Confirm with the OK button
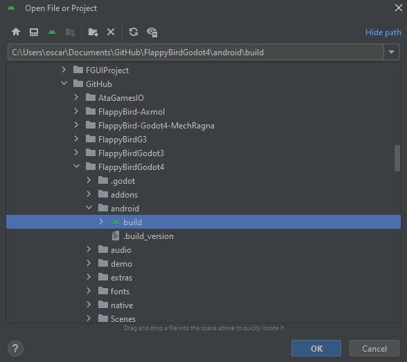 316,348
